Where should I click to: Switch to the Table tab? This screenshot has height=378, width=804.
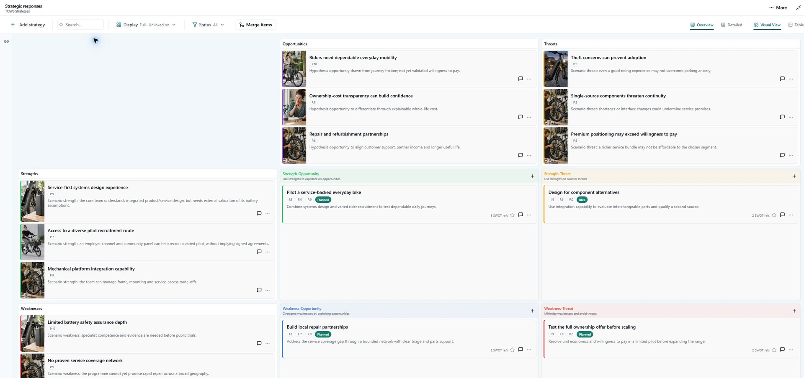click(796, 25)
